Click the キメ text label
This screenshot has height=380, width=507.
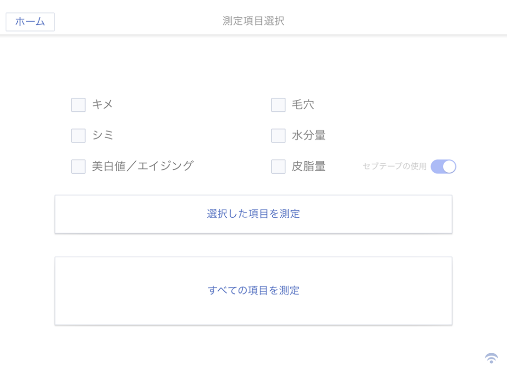102,104
